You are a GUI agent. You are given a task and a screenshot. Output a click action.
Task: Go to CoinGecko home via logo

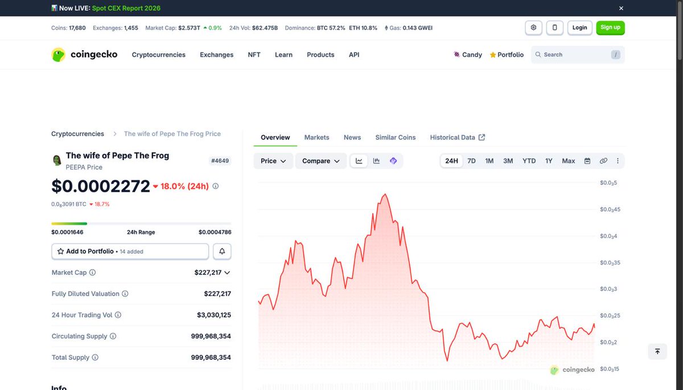[84, 55]
